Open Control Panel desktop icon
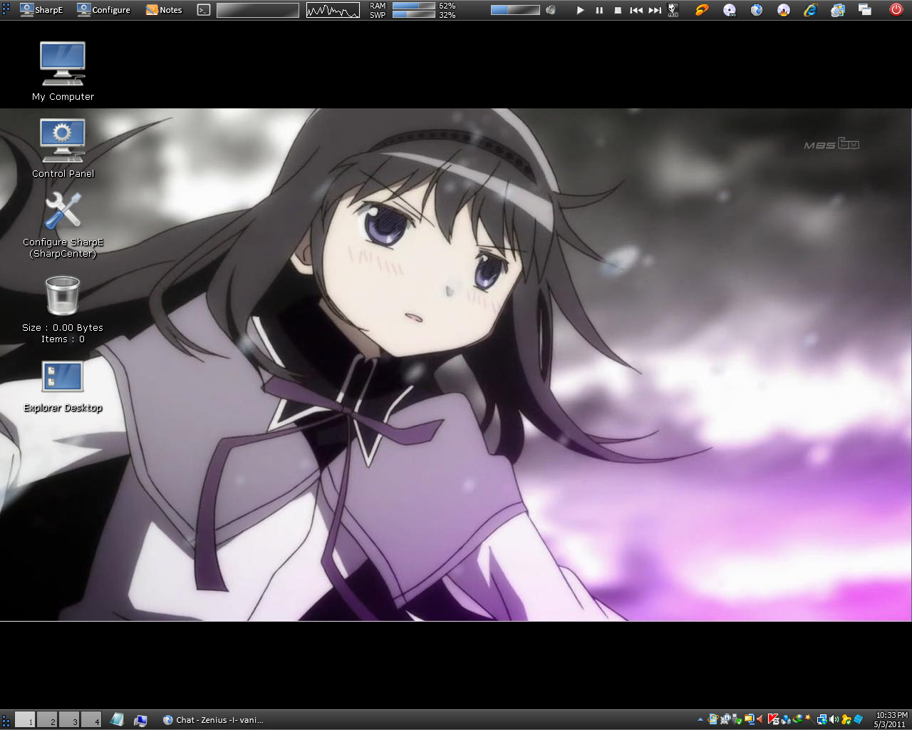Viewport: 912px width, 730px height. [63, 148]
